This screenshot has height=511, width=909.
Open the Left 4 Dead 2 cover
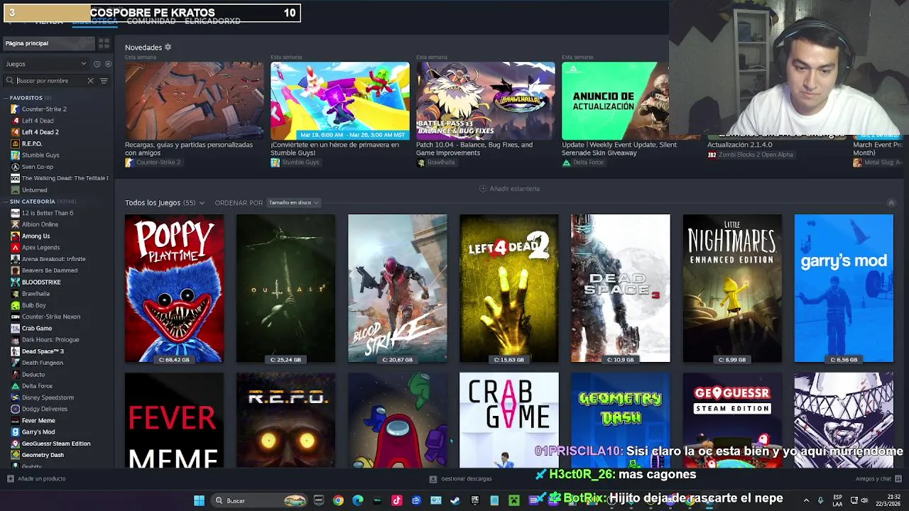point(508,288)
